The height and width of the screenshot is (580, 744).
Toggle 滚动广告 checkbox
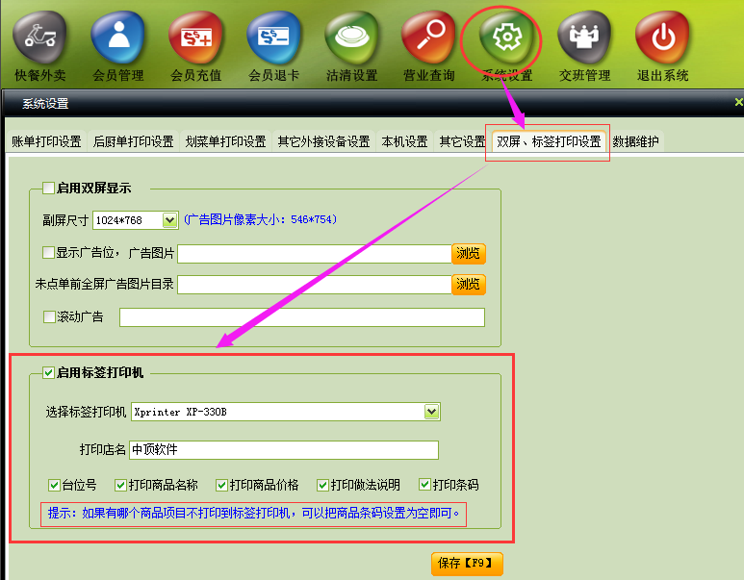(x=49, y=316)
